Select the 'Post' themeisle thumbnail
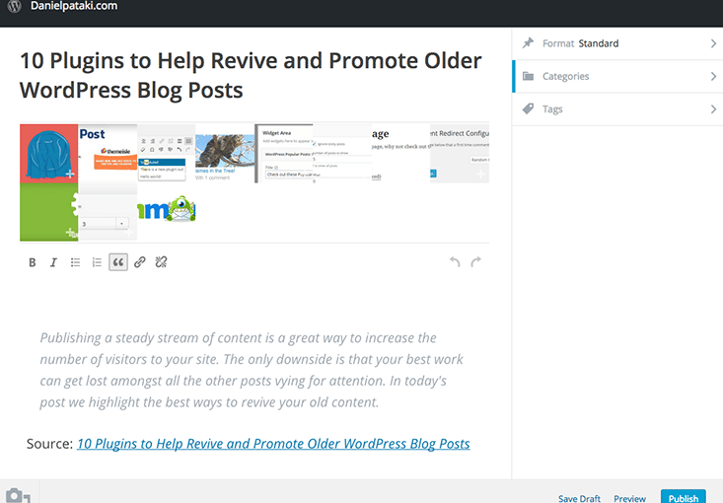 pyautogui.click(x=108, y=154)
